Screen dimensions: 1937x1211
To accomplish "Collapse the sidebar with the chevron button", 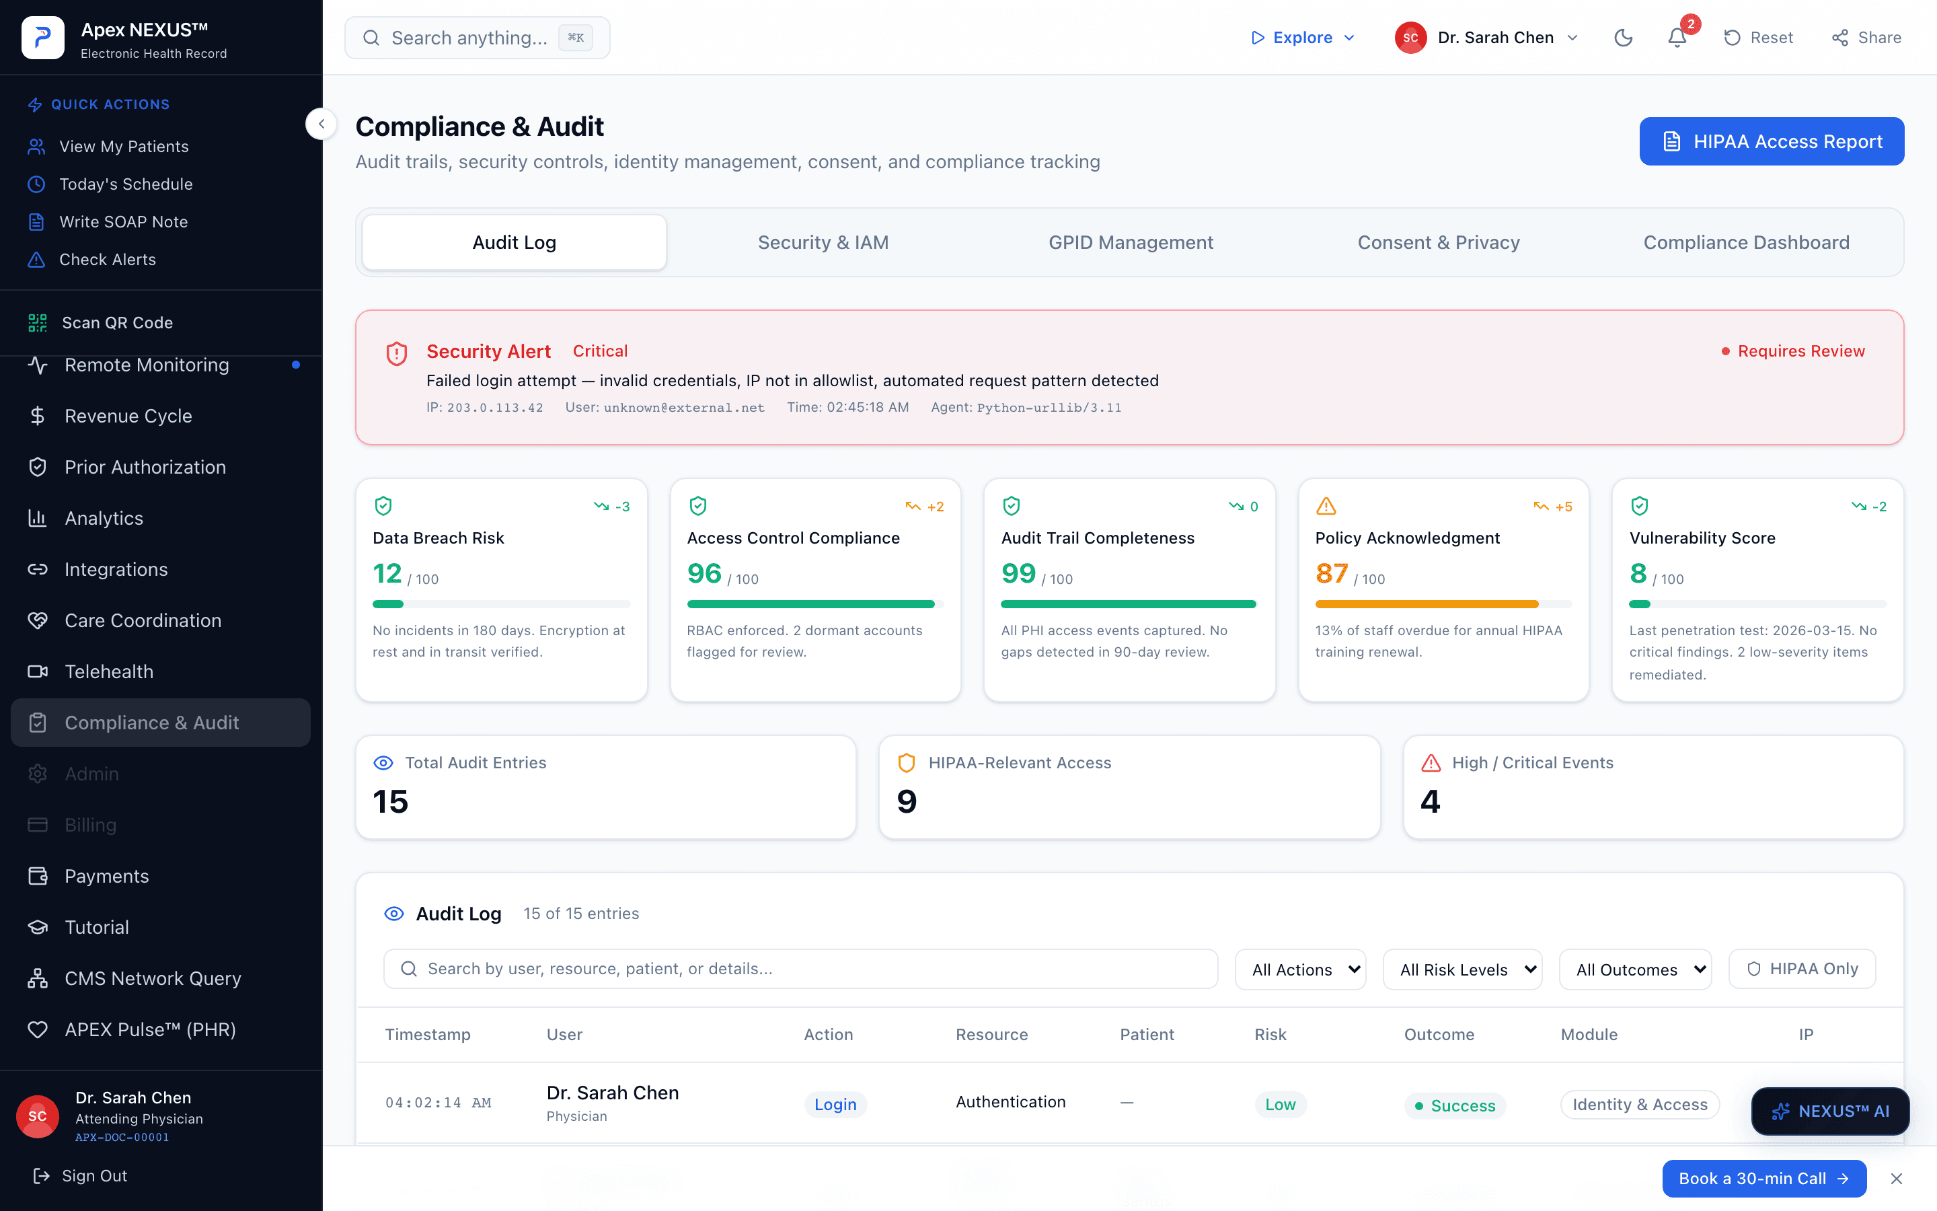I will point(321,123).
